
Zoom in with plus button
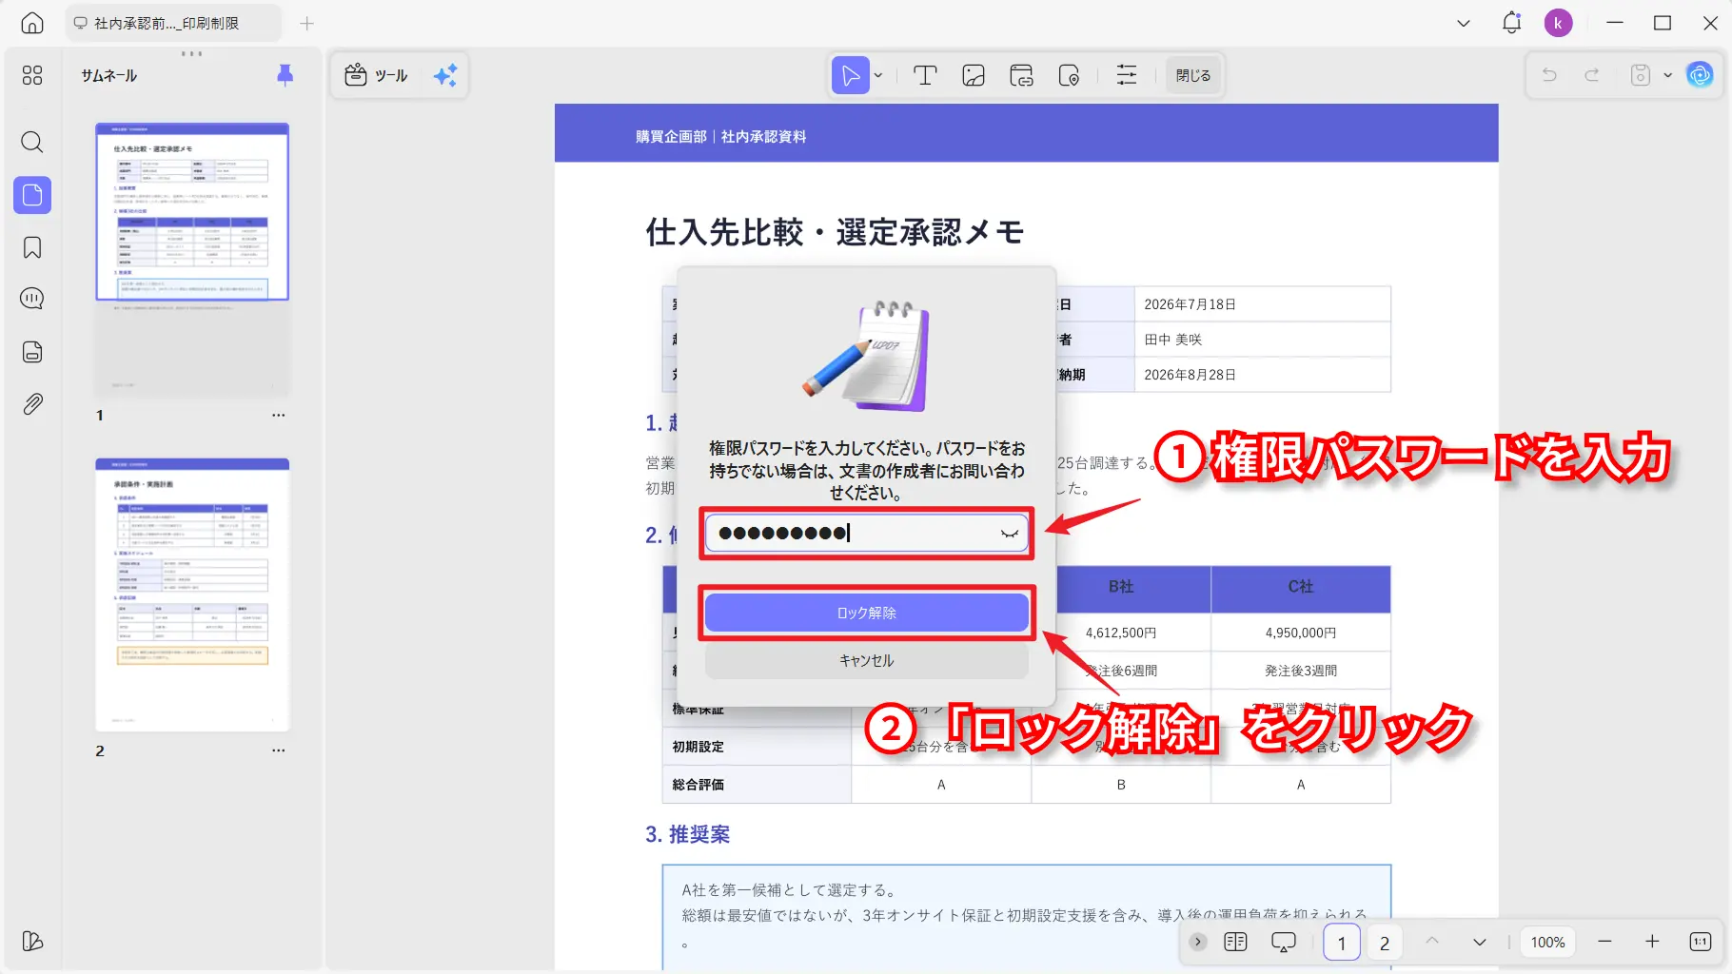pyautogui.click(x=1652, y=942)
